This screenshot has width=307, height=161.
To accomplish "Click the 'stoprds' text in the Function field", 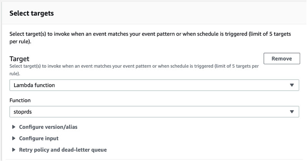I will (23, 112).
